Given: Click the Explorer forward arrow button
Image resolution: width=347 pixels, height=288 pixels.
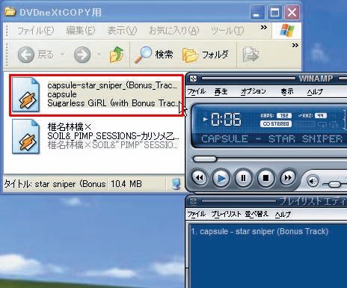Looking at the screenshot, I should (82, 55).
